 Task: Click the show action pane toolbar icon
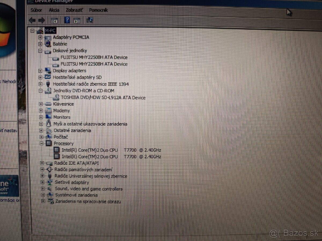[x=77, y=20]
